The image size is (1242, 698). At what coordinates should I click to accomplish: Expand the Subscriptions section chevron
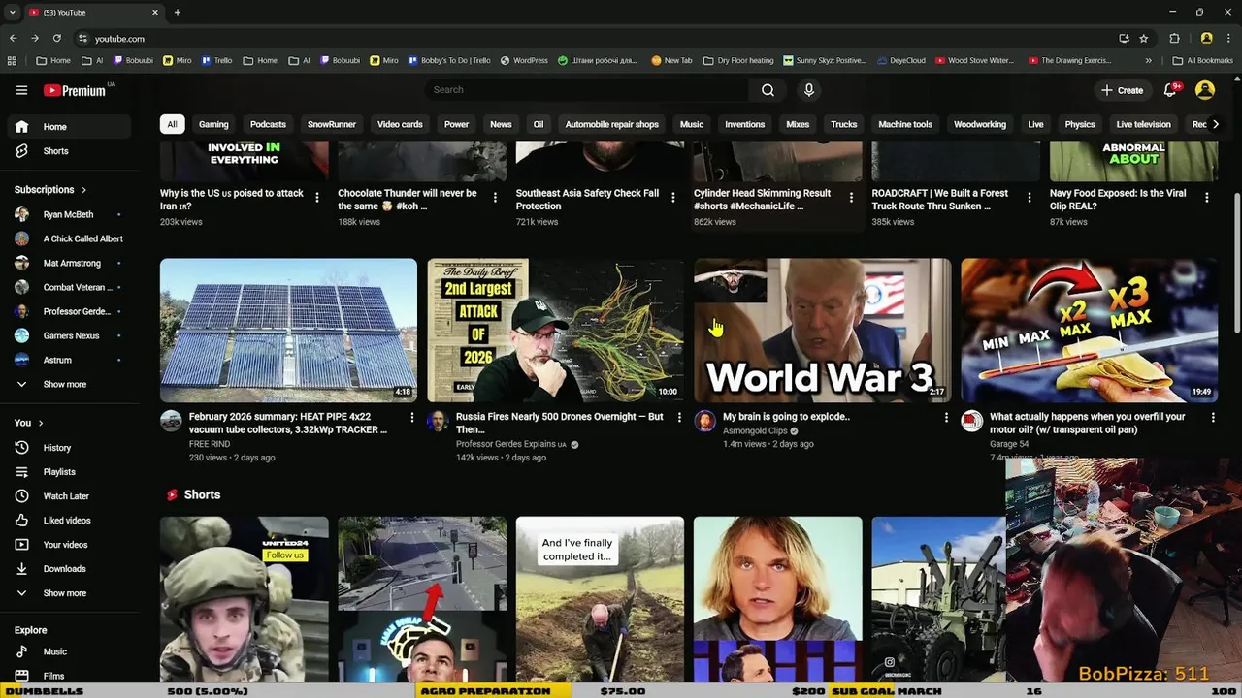point(83,190)
